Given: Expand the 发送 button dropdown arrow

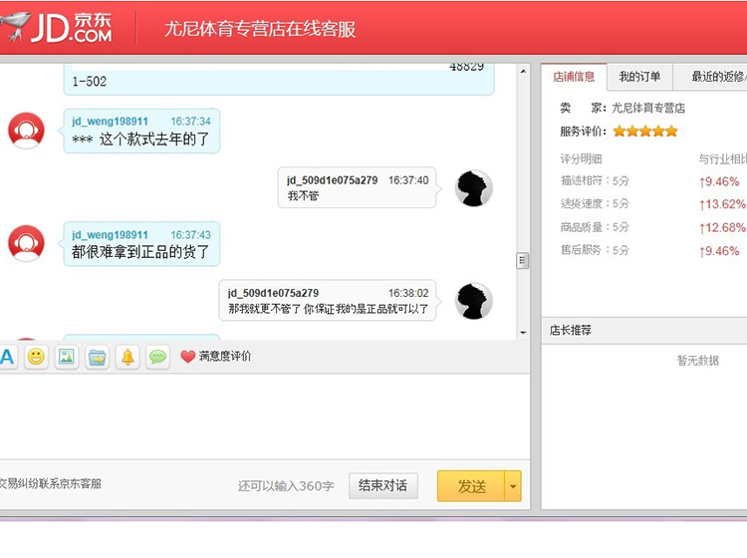Looking at the screenshot, I should (x=513, y=486).
